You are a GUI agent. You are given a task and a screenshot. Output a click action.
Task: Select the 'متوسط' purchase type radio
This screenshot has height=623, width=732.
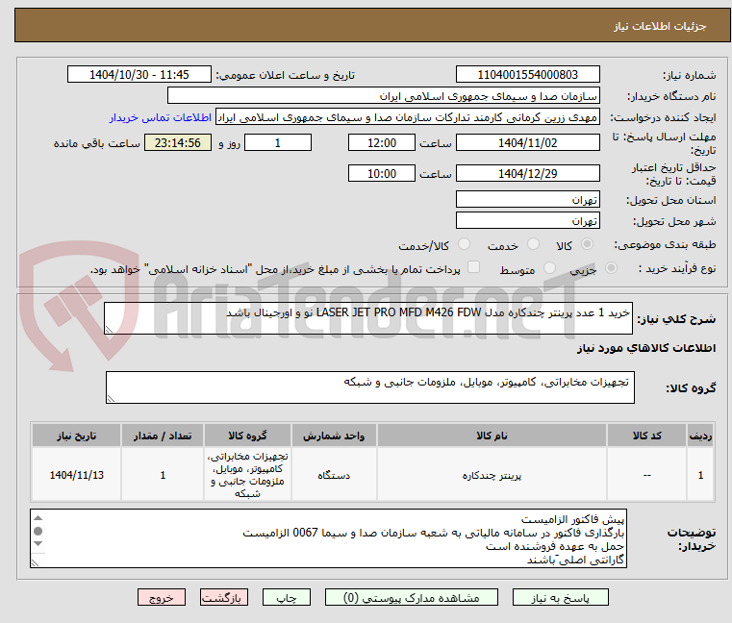tap(549, 268)
